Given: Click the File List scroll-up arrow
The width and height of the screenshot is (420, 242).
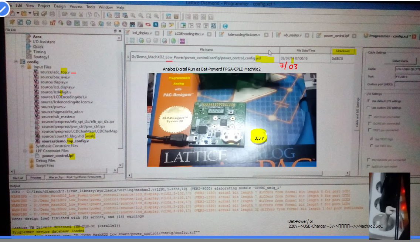Looking at the screenshot, I should click(x=119, y=38).
